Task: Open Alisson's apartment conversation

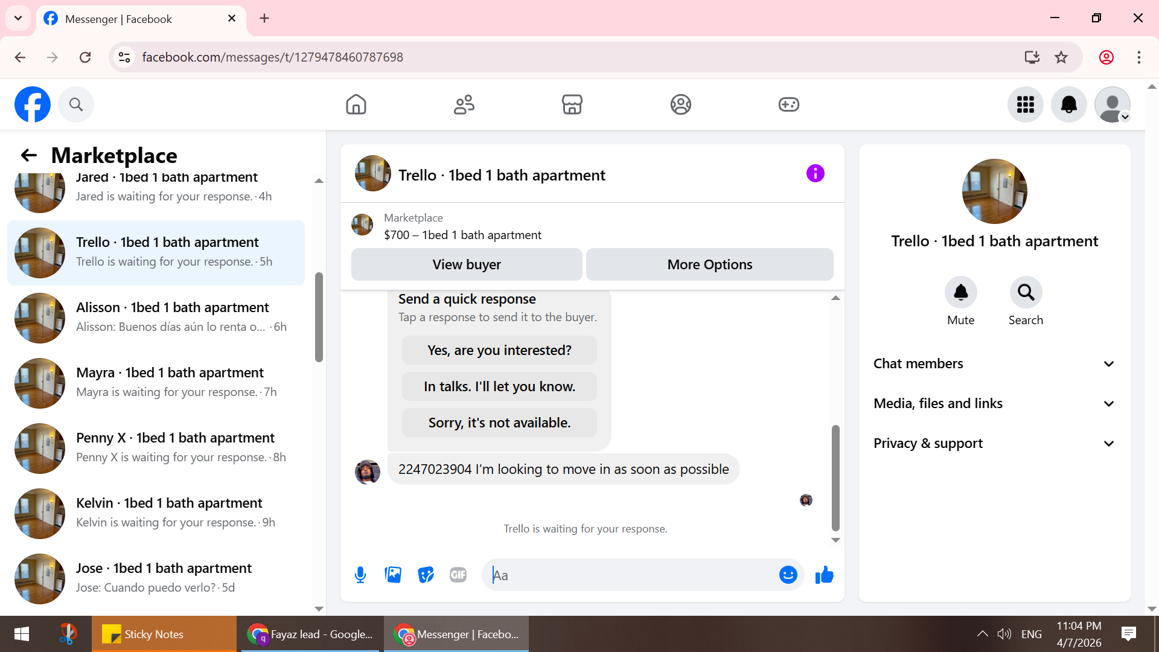Action: (156, 318)
